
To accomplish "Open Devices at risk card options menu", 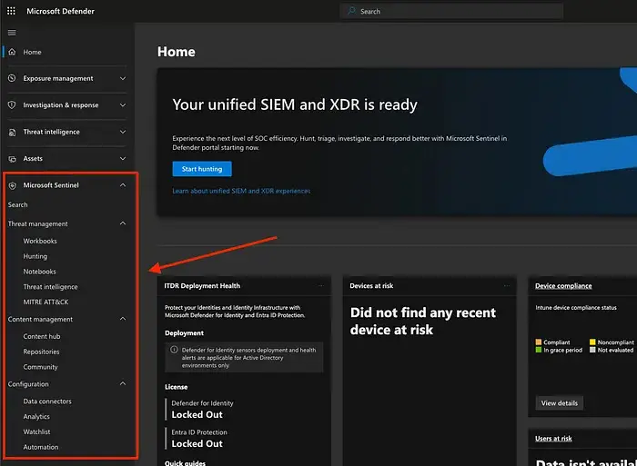I will tap(507, 285).
